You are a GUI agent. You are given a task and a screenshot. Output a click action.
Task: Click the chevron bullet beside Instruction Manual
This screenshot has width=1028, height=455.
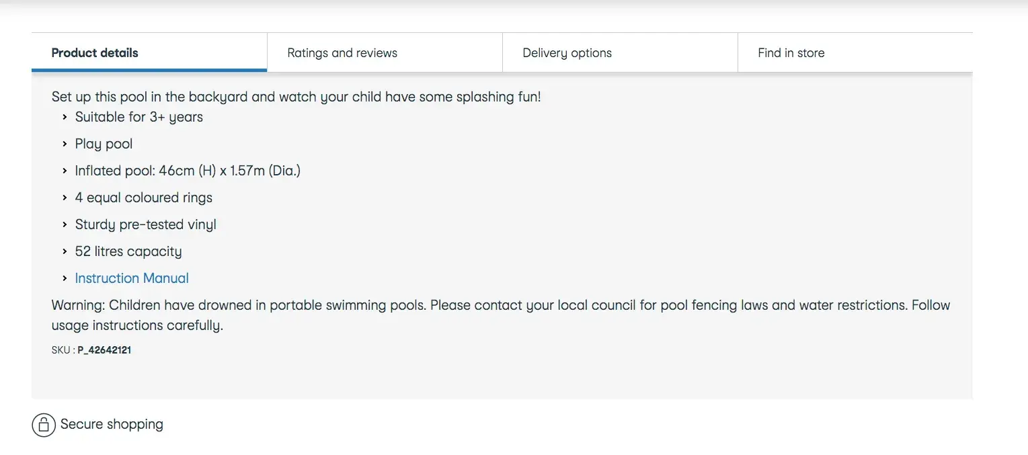[65, 278]
